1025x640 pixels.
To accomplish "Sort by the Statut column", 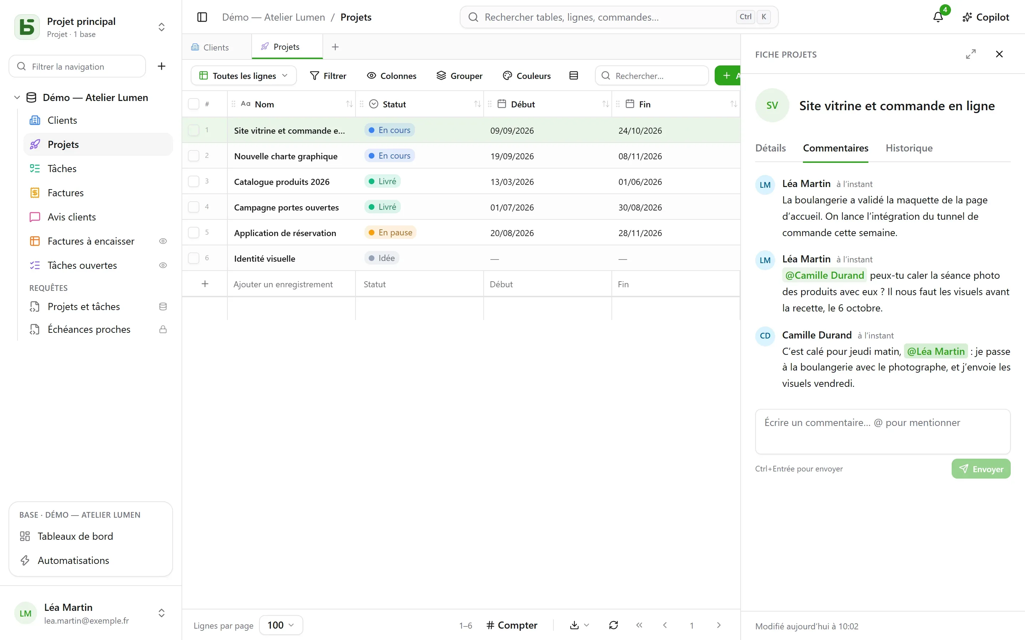I will click(477, 104).
